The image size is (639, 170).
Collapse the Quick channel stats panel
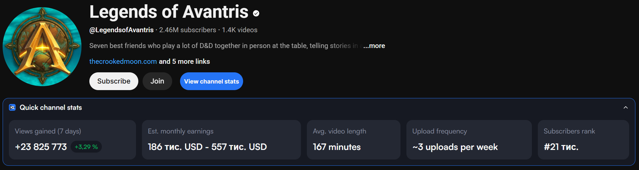click(626, 108)
